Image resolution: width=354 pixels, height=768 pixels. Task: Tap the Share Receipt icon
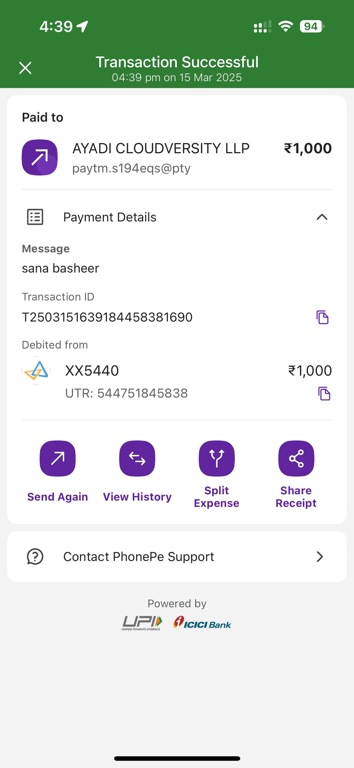coord(296,459)
